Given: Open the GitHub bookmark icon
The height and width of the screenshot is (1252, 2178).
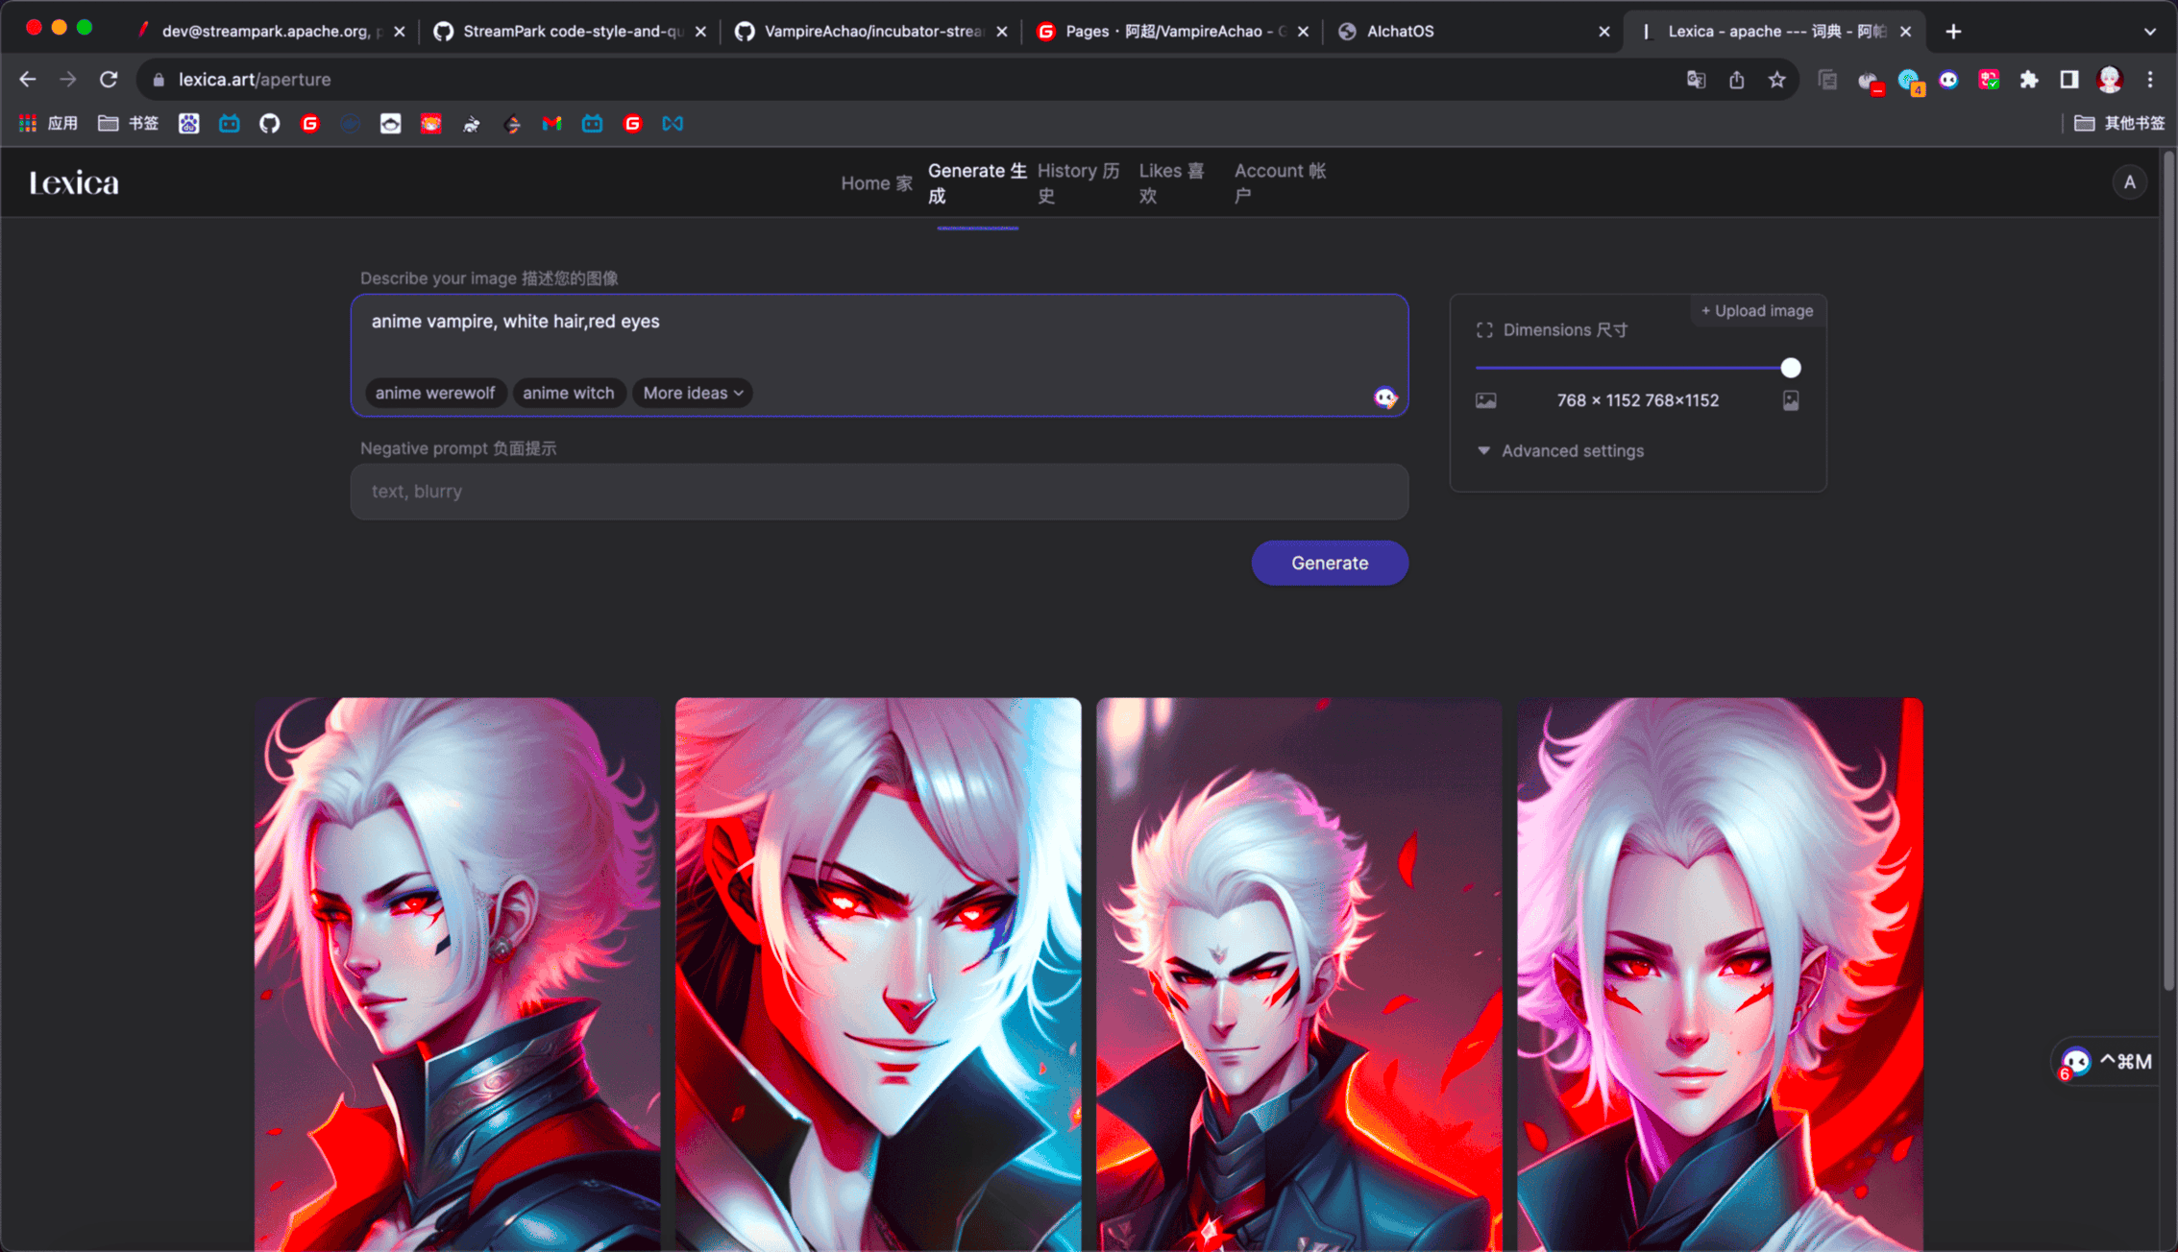Looking at the screenshot, I should (x=269, y=123).
